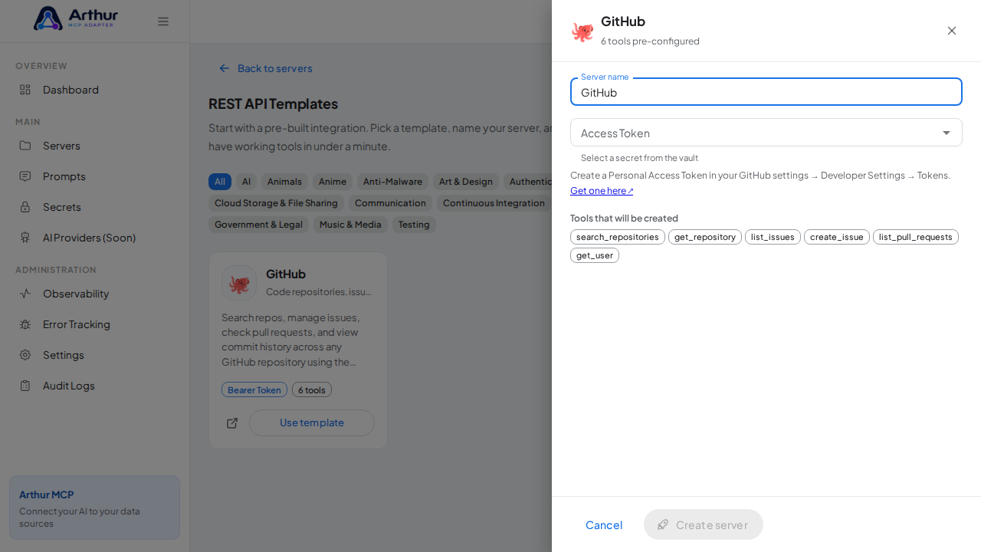Screen dimensions: 981x552
Task: Open the Observability menu item
Action: [x=94, y=294]
